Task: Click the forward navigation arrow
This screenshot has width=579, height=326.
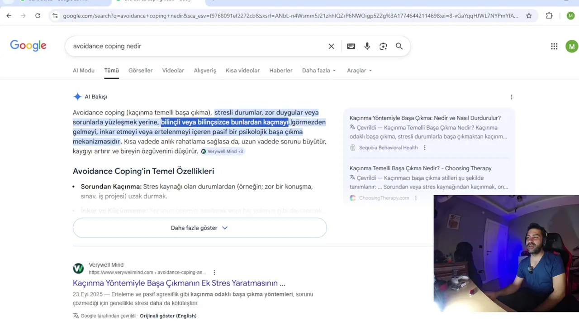Action: point(23,15)
